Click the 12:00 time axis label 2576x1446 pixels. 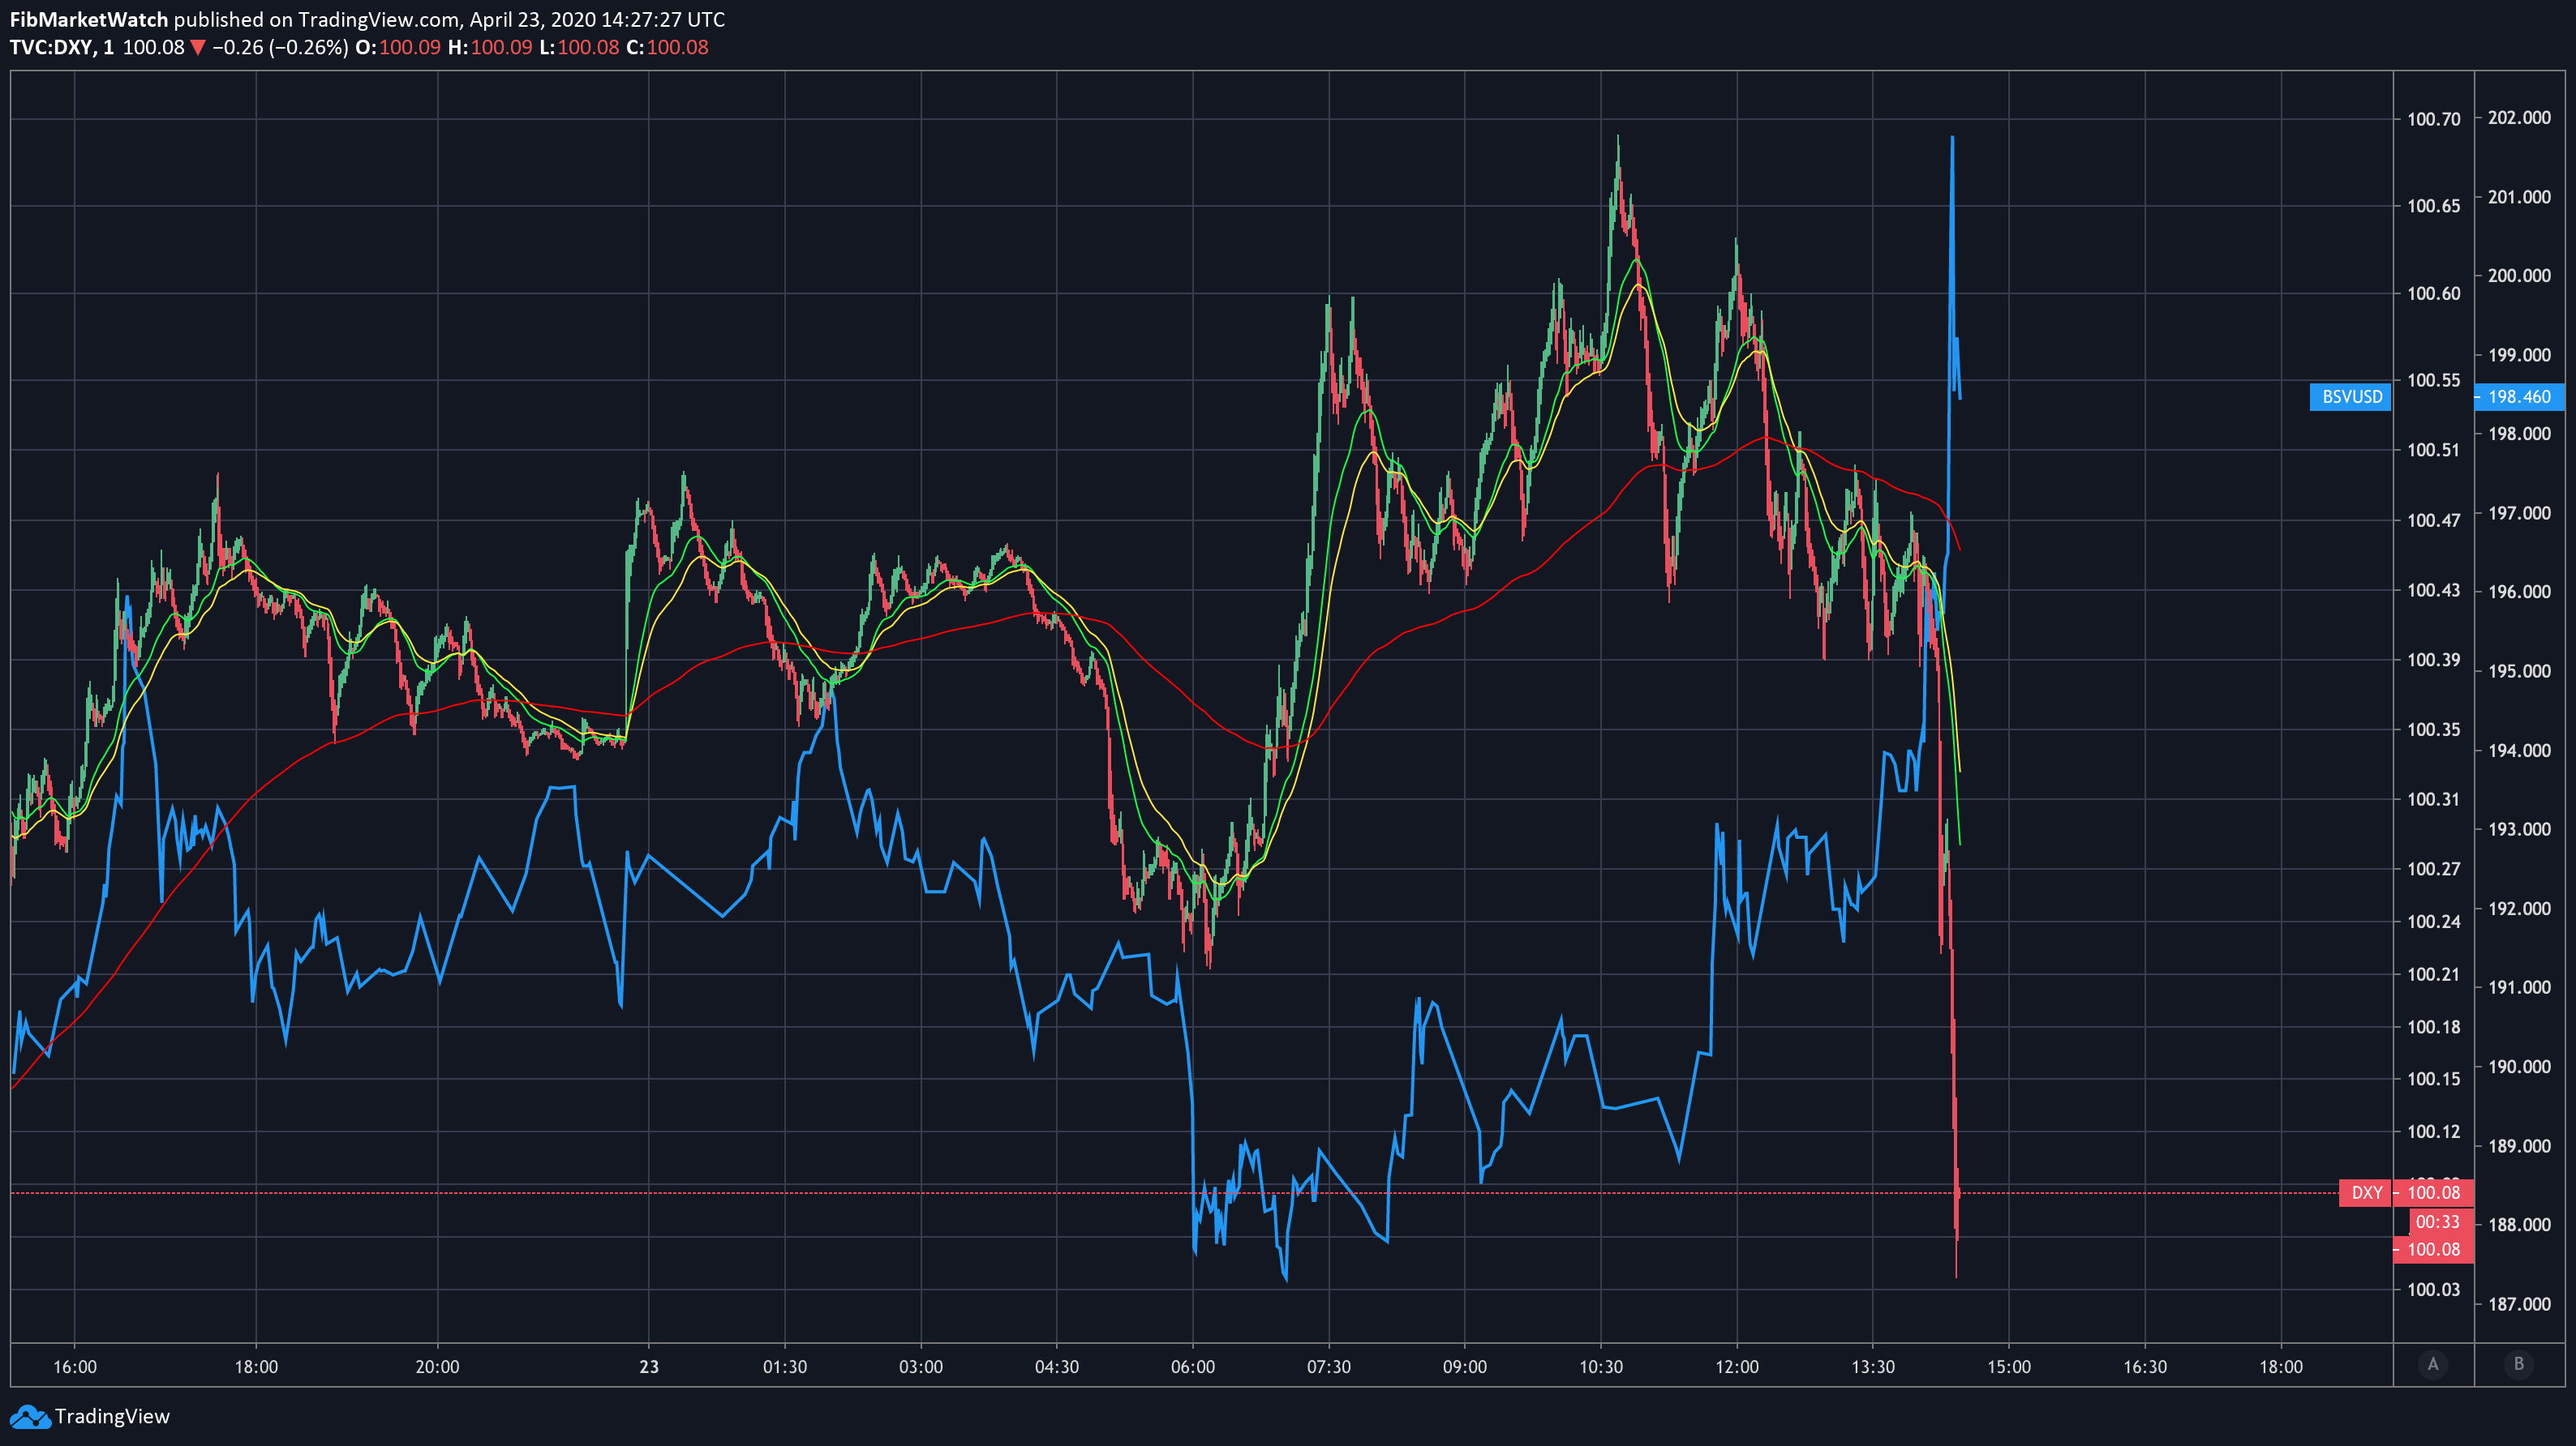tap(1737, 1366)
